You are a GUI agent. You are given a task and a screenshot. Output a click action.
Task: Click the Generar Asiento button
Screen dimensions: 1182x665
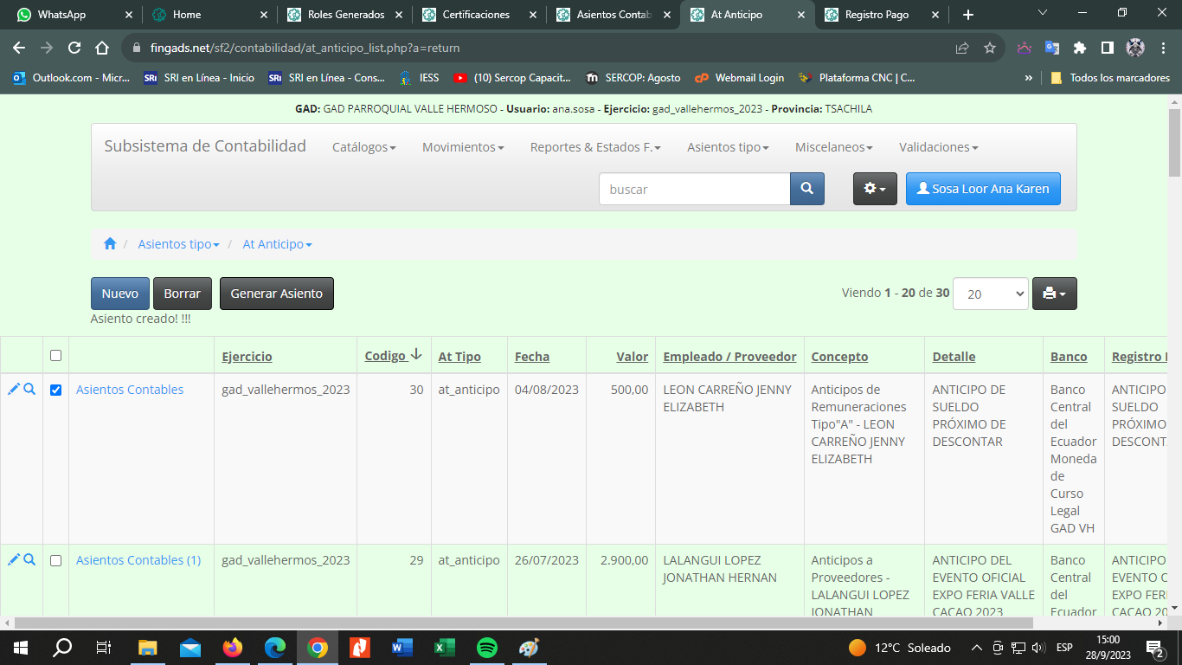point(276,294)
